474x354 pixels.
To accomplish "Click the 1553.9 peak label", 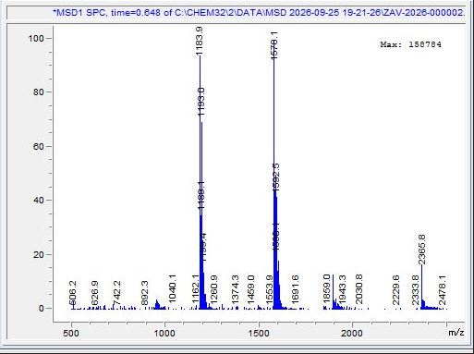I will click(x=269, y=289).
